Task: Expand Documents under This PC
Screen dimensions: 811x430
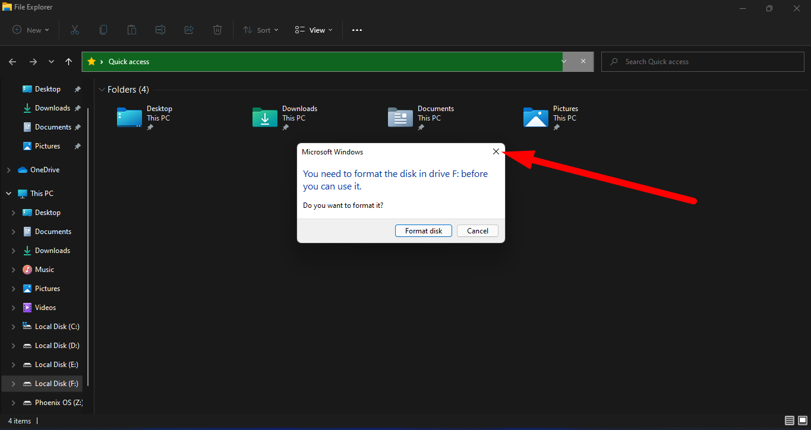Action: [14, 232]
